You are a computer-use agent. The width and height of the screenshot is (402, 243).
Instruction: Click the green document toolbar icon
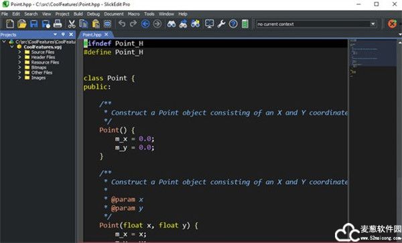[x=245, y=24]
